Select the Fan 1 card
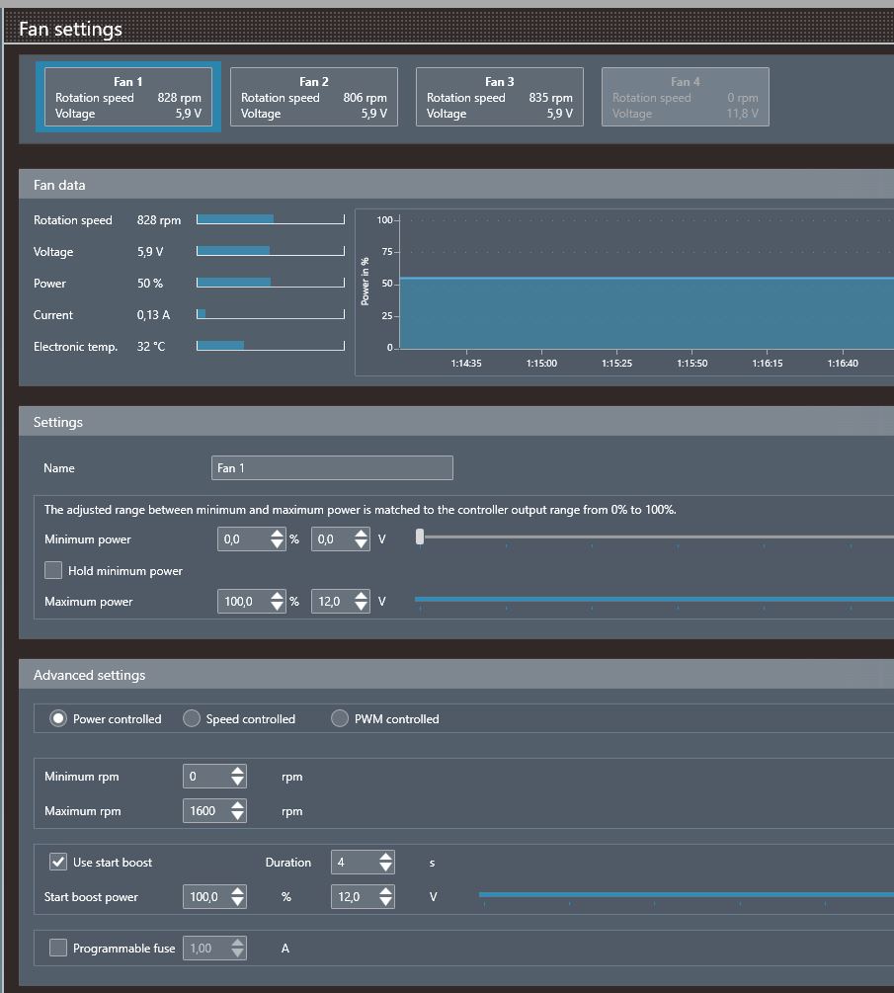 click(x=127, y=97)
